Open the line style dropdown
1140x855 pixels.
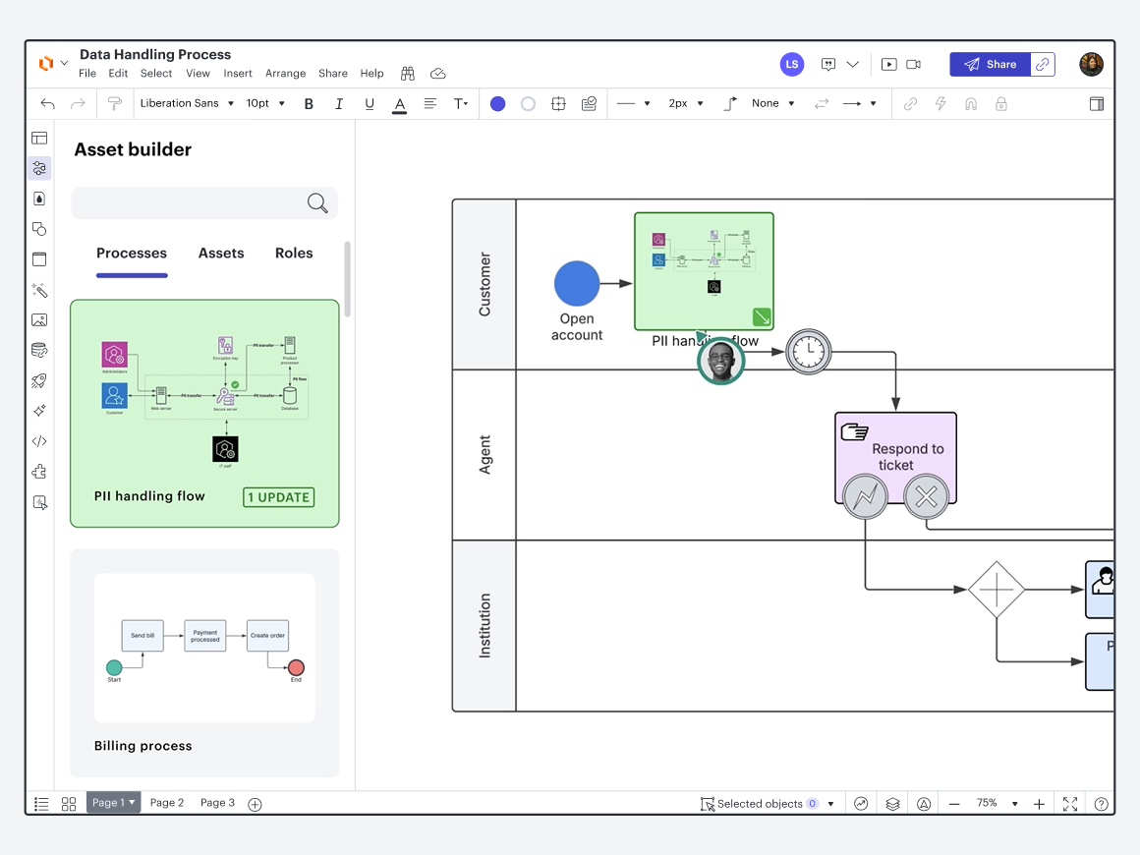633,103
